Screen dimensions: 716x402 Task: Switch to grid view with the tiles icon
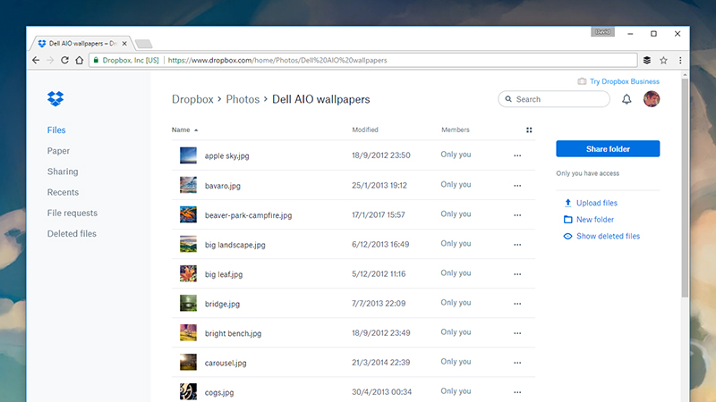tap(529, 130)
